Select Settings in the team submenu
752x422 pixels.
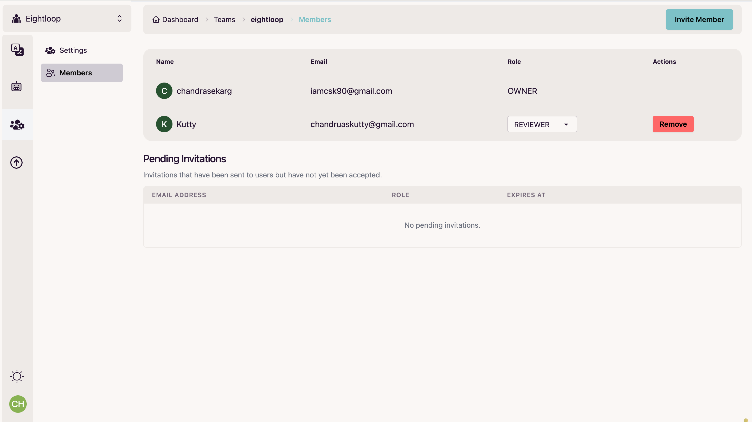pyautogui.click(x=73, y=50)
